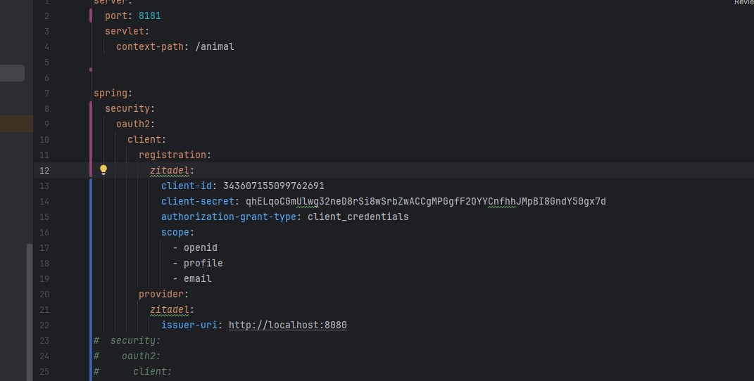
Task: Click the left panel vertical scrollbar
Action: [29, 309]
